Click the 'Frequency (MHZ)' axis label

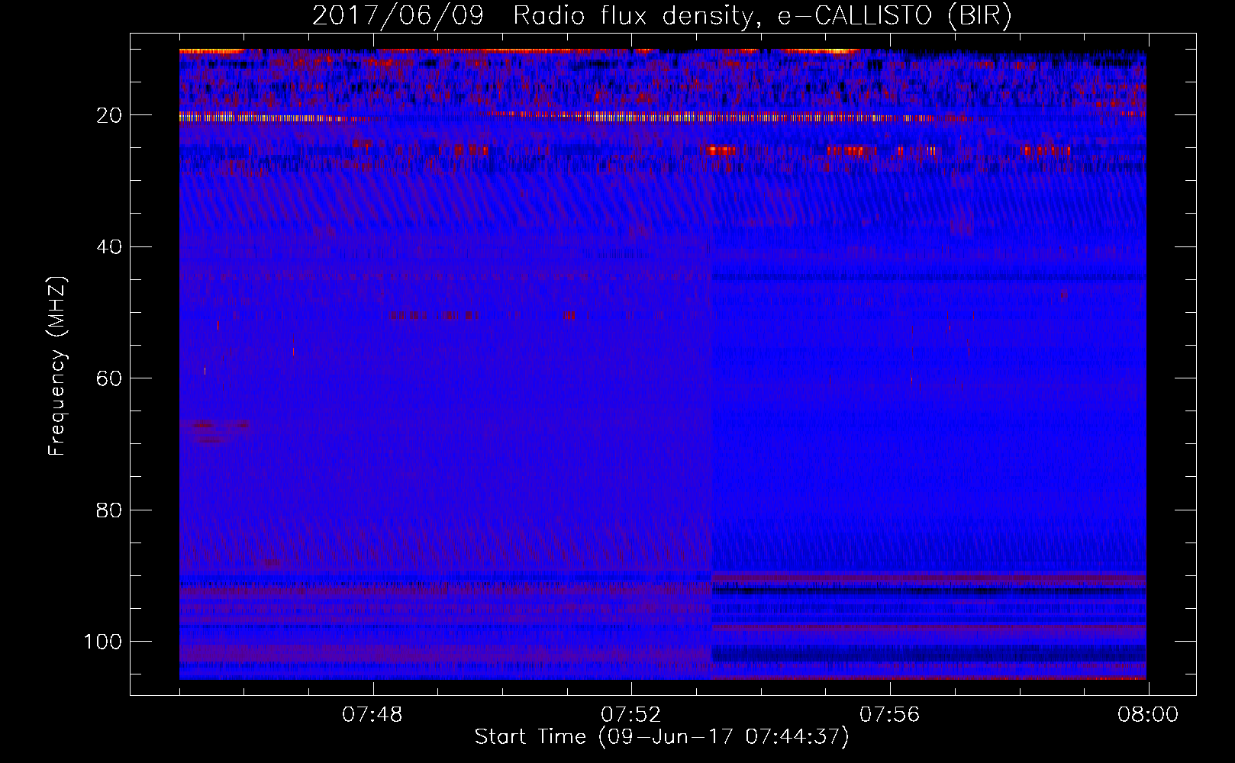point(57,365)
